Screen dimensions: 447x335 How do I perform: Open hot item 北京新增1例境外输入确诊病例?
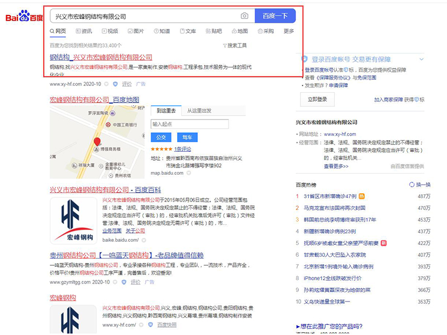(339, 267)
